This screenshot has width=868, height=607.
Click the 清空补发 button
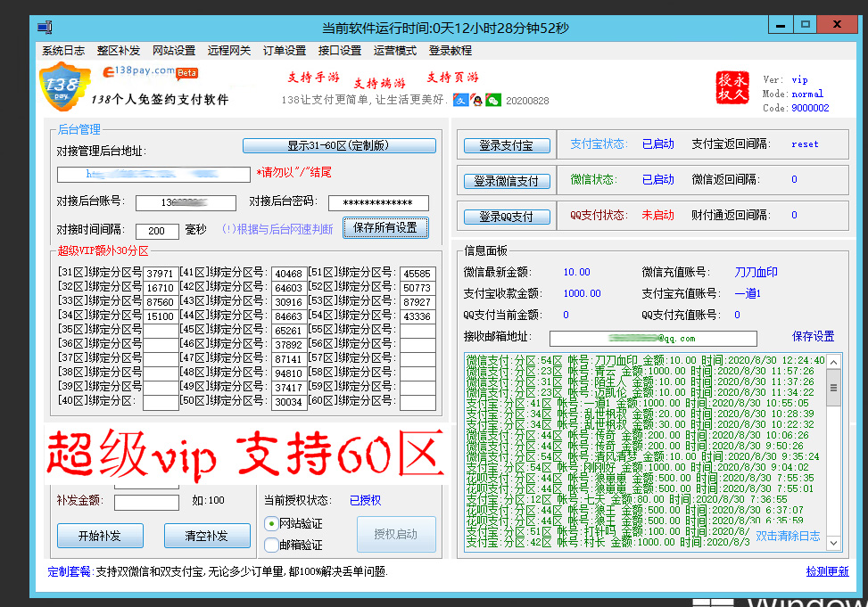pyautogui.click(x=207, y=536)
